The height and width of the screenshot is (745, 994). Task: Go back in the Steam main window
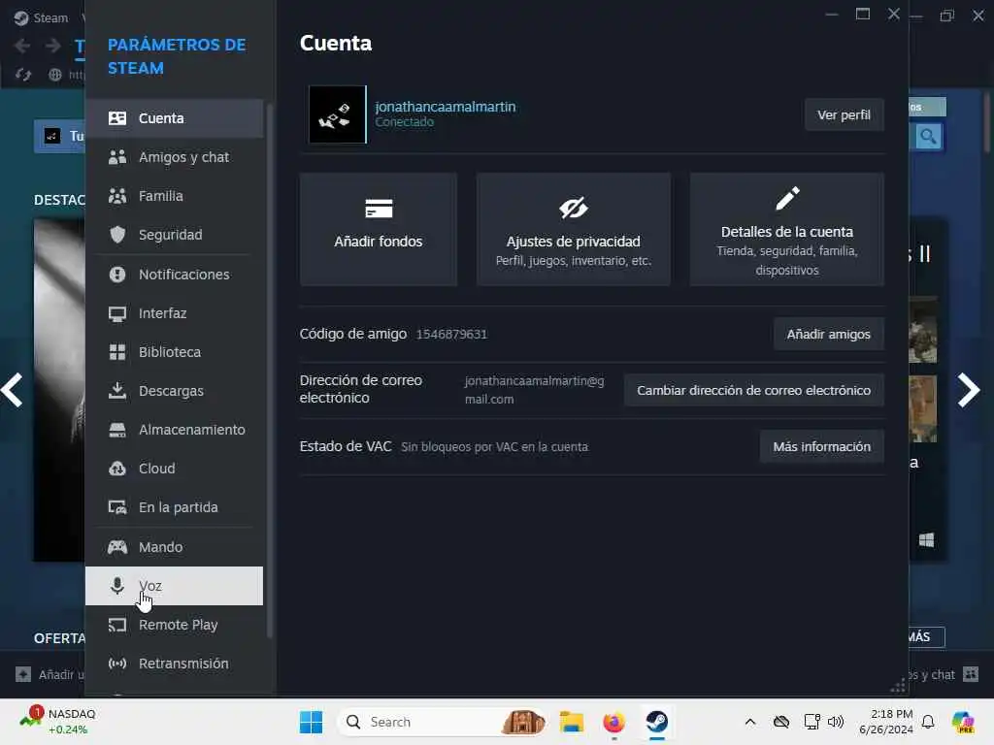[22, 46]
